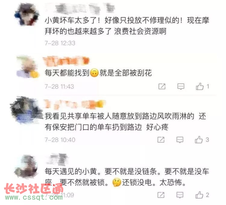The height and width of the screenshot is (205, 226).
Task: Like the comment posted at 7-28 11:43
Action: point(200,86)
